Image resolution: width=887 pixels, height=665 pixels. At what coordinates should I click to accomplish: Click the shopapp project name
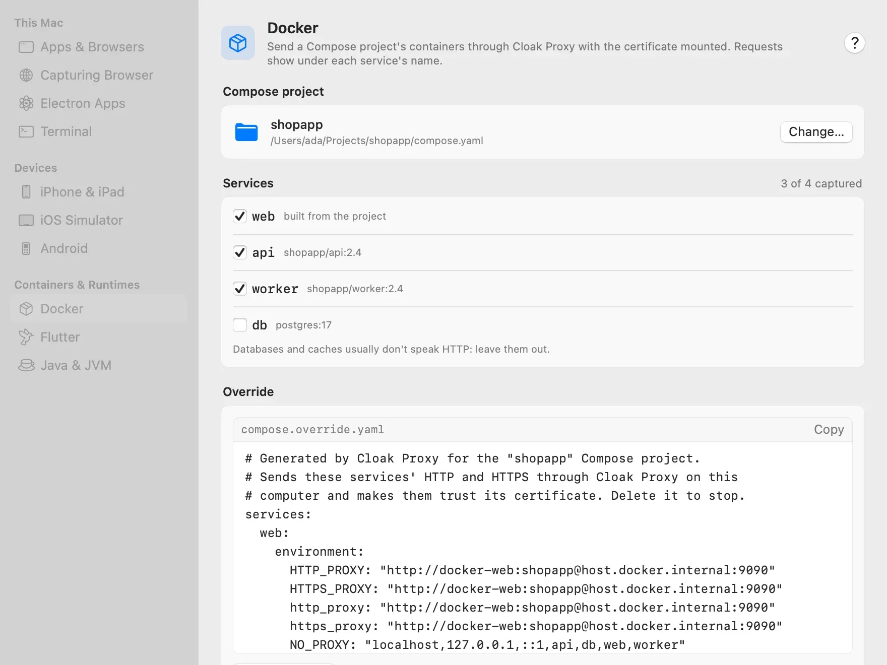point(297,125)
